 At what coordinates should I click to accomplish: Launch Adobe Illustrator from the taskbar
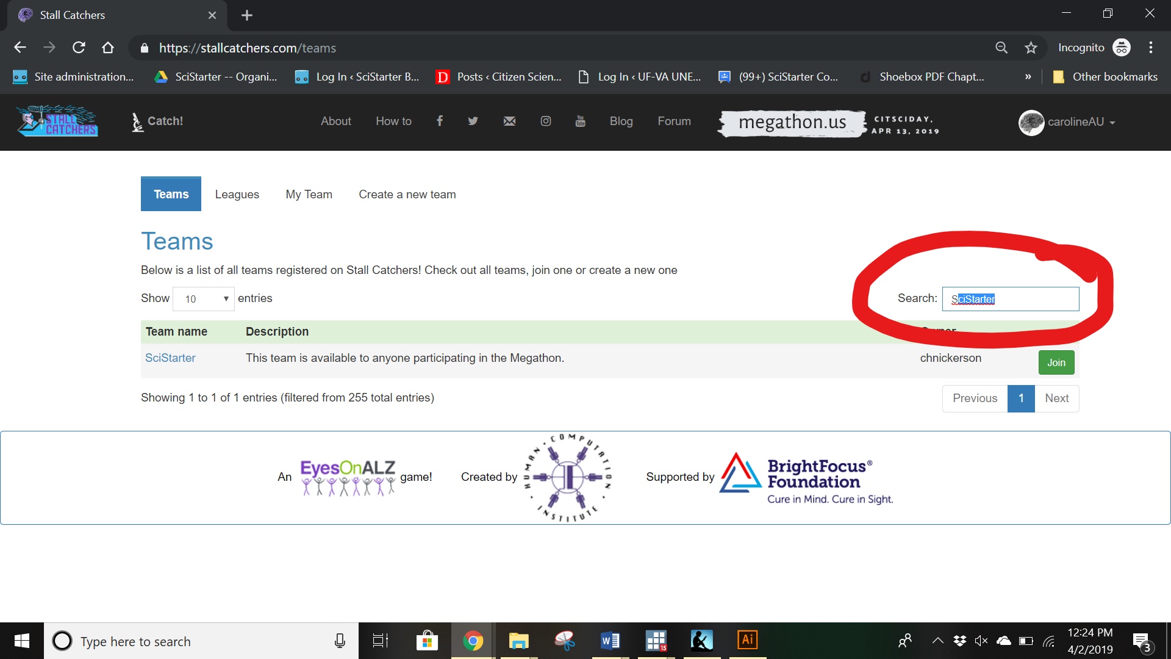pyautogui.click(x=747, y=641)
